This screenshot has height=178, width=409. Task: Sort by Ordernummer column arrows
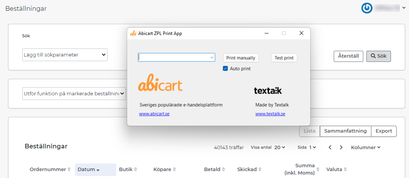click(69, 170)
